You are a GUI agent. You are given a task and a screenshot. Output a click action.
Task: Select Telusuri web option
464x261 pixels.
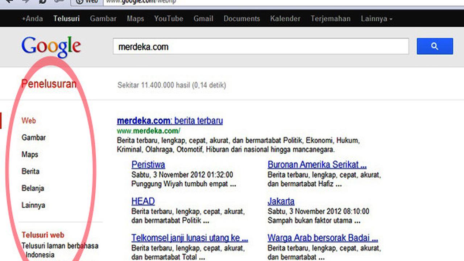coord(43,235)
